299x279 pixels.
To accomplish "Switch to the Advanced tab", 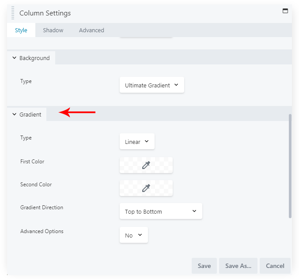I will [x=91, y=30].
